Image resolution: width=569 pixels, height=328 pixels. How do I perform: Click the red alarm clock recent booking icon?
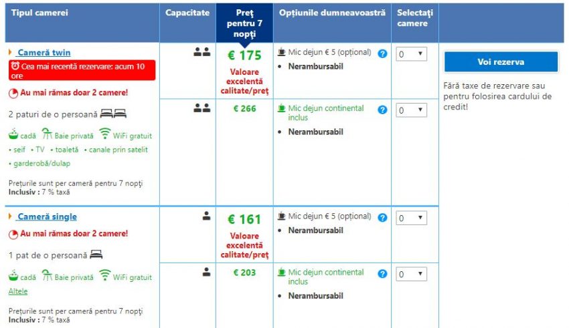[15, 66]
